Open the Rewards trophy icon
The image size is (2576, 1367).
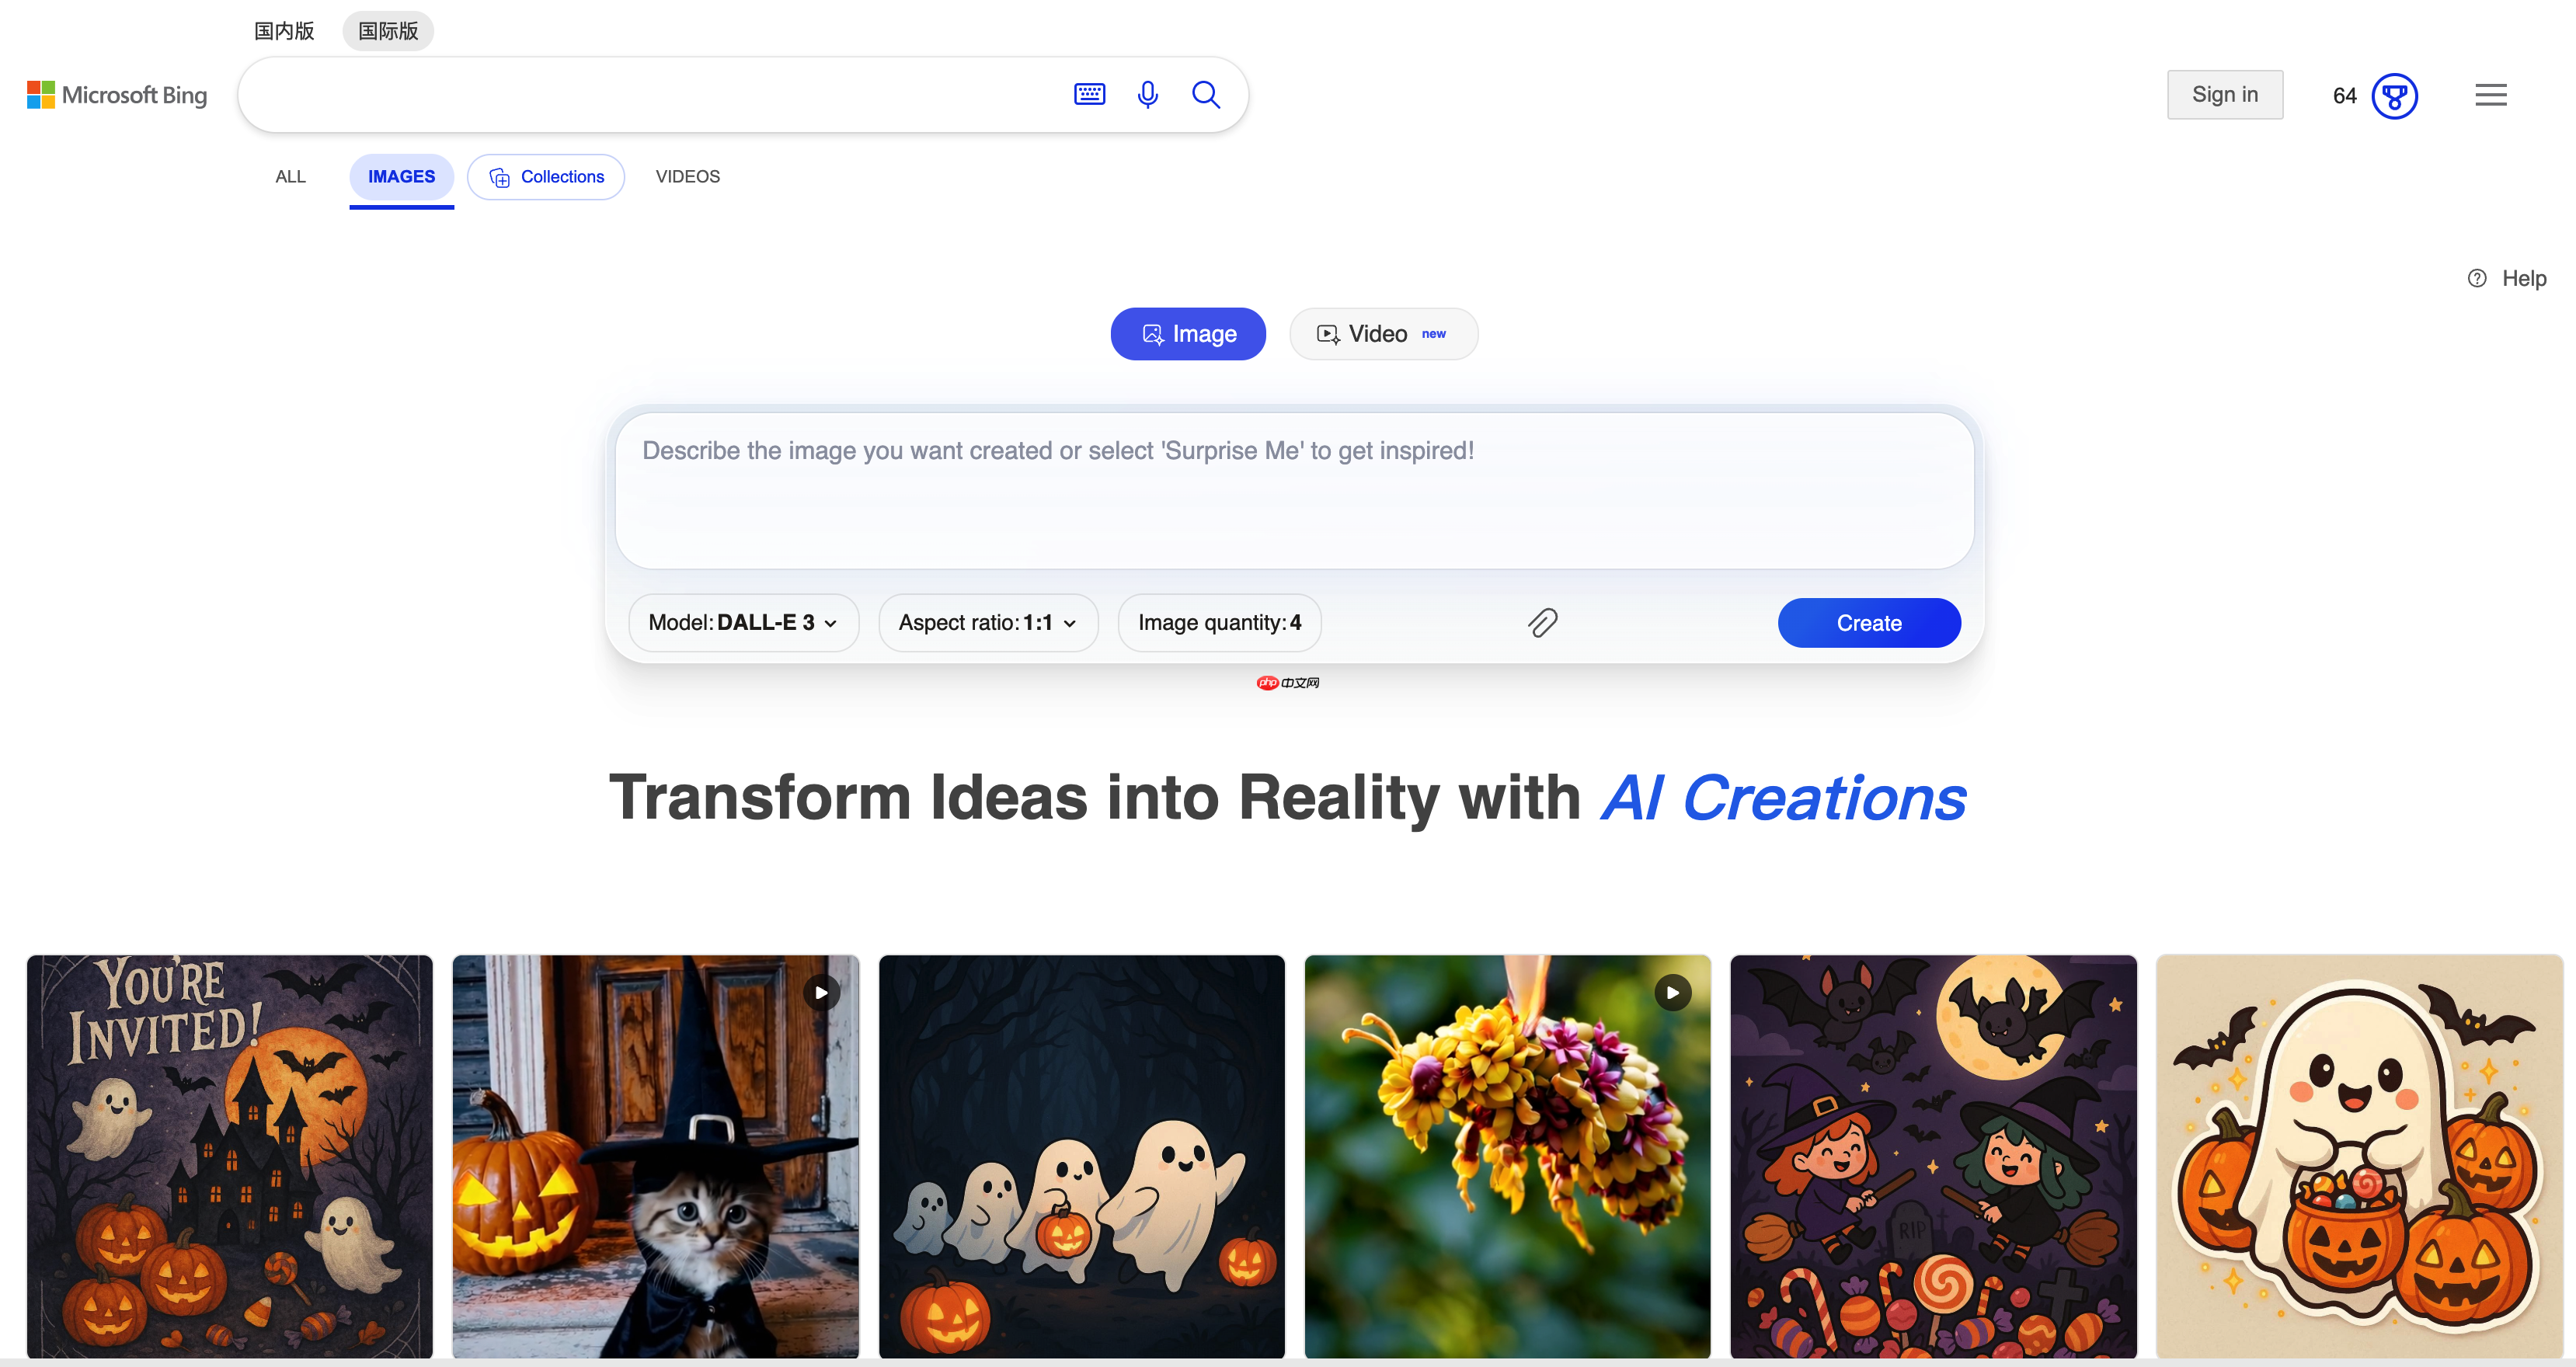coord(2394,96)
